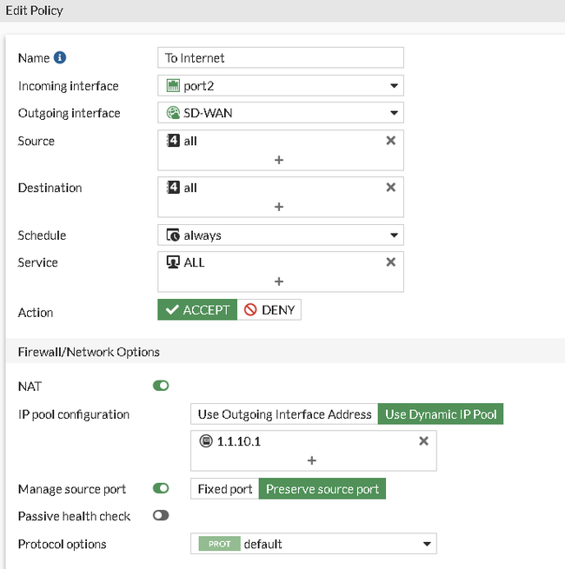Add a new Source address with plus
This screenshot has height=569, width=565.
point(279,160)
